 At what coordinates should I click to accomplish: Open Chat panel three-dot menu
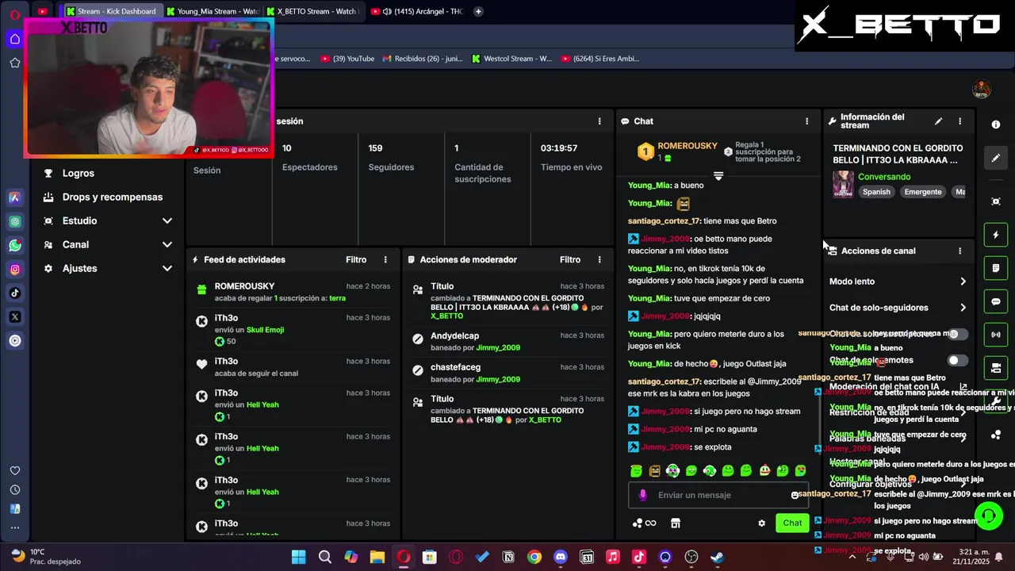click(807, 121)
